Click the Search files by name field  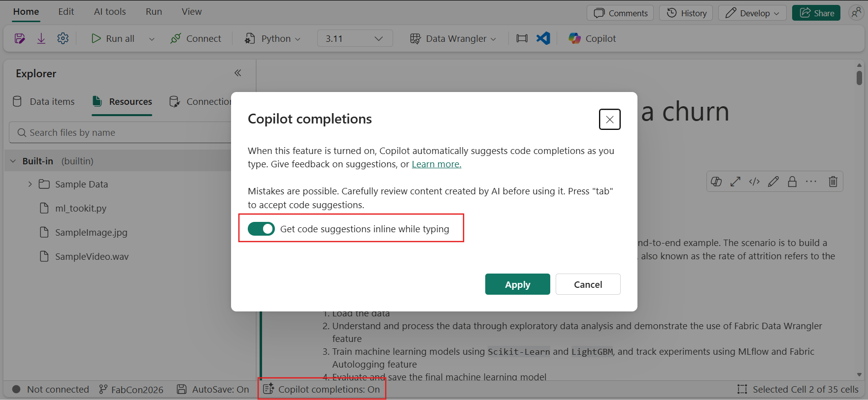click(120, 132)
